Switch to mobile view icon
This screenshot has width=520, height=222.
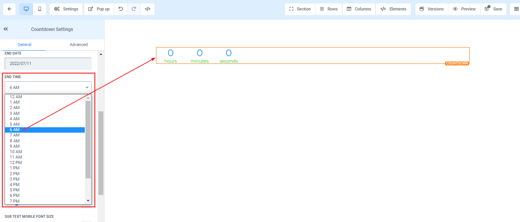click(39, 9)
